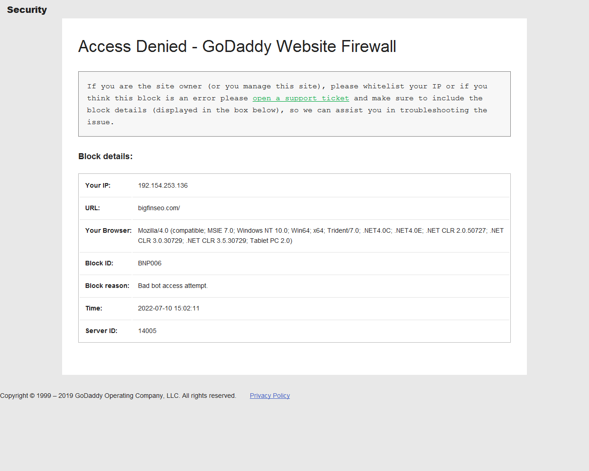Click the 'Block reason:' label
Screen dimensions: 589x471
[107, 286]
